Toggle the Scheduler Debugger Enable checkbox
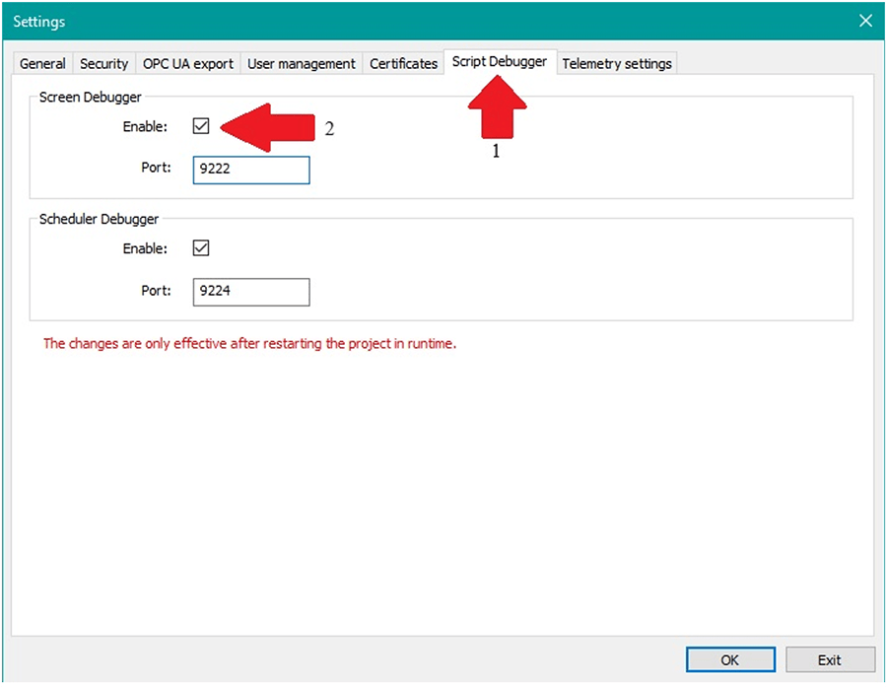This screenshot has width=887, height=687. coord(201,247)
